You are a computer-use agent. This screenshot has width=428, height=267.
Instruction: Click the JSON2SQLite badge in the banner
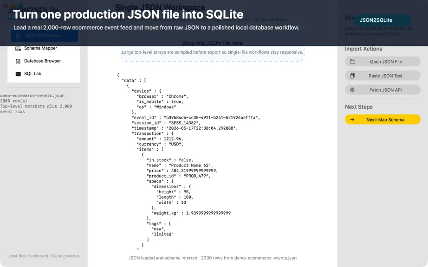click(x=383, y=20)
